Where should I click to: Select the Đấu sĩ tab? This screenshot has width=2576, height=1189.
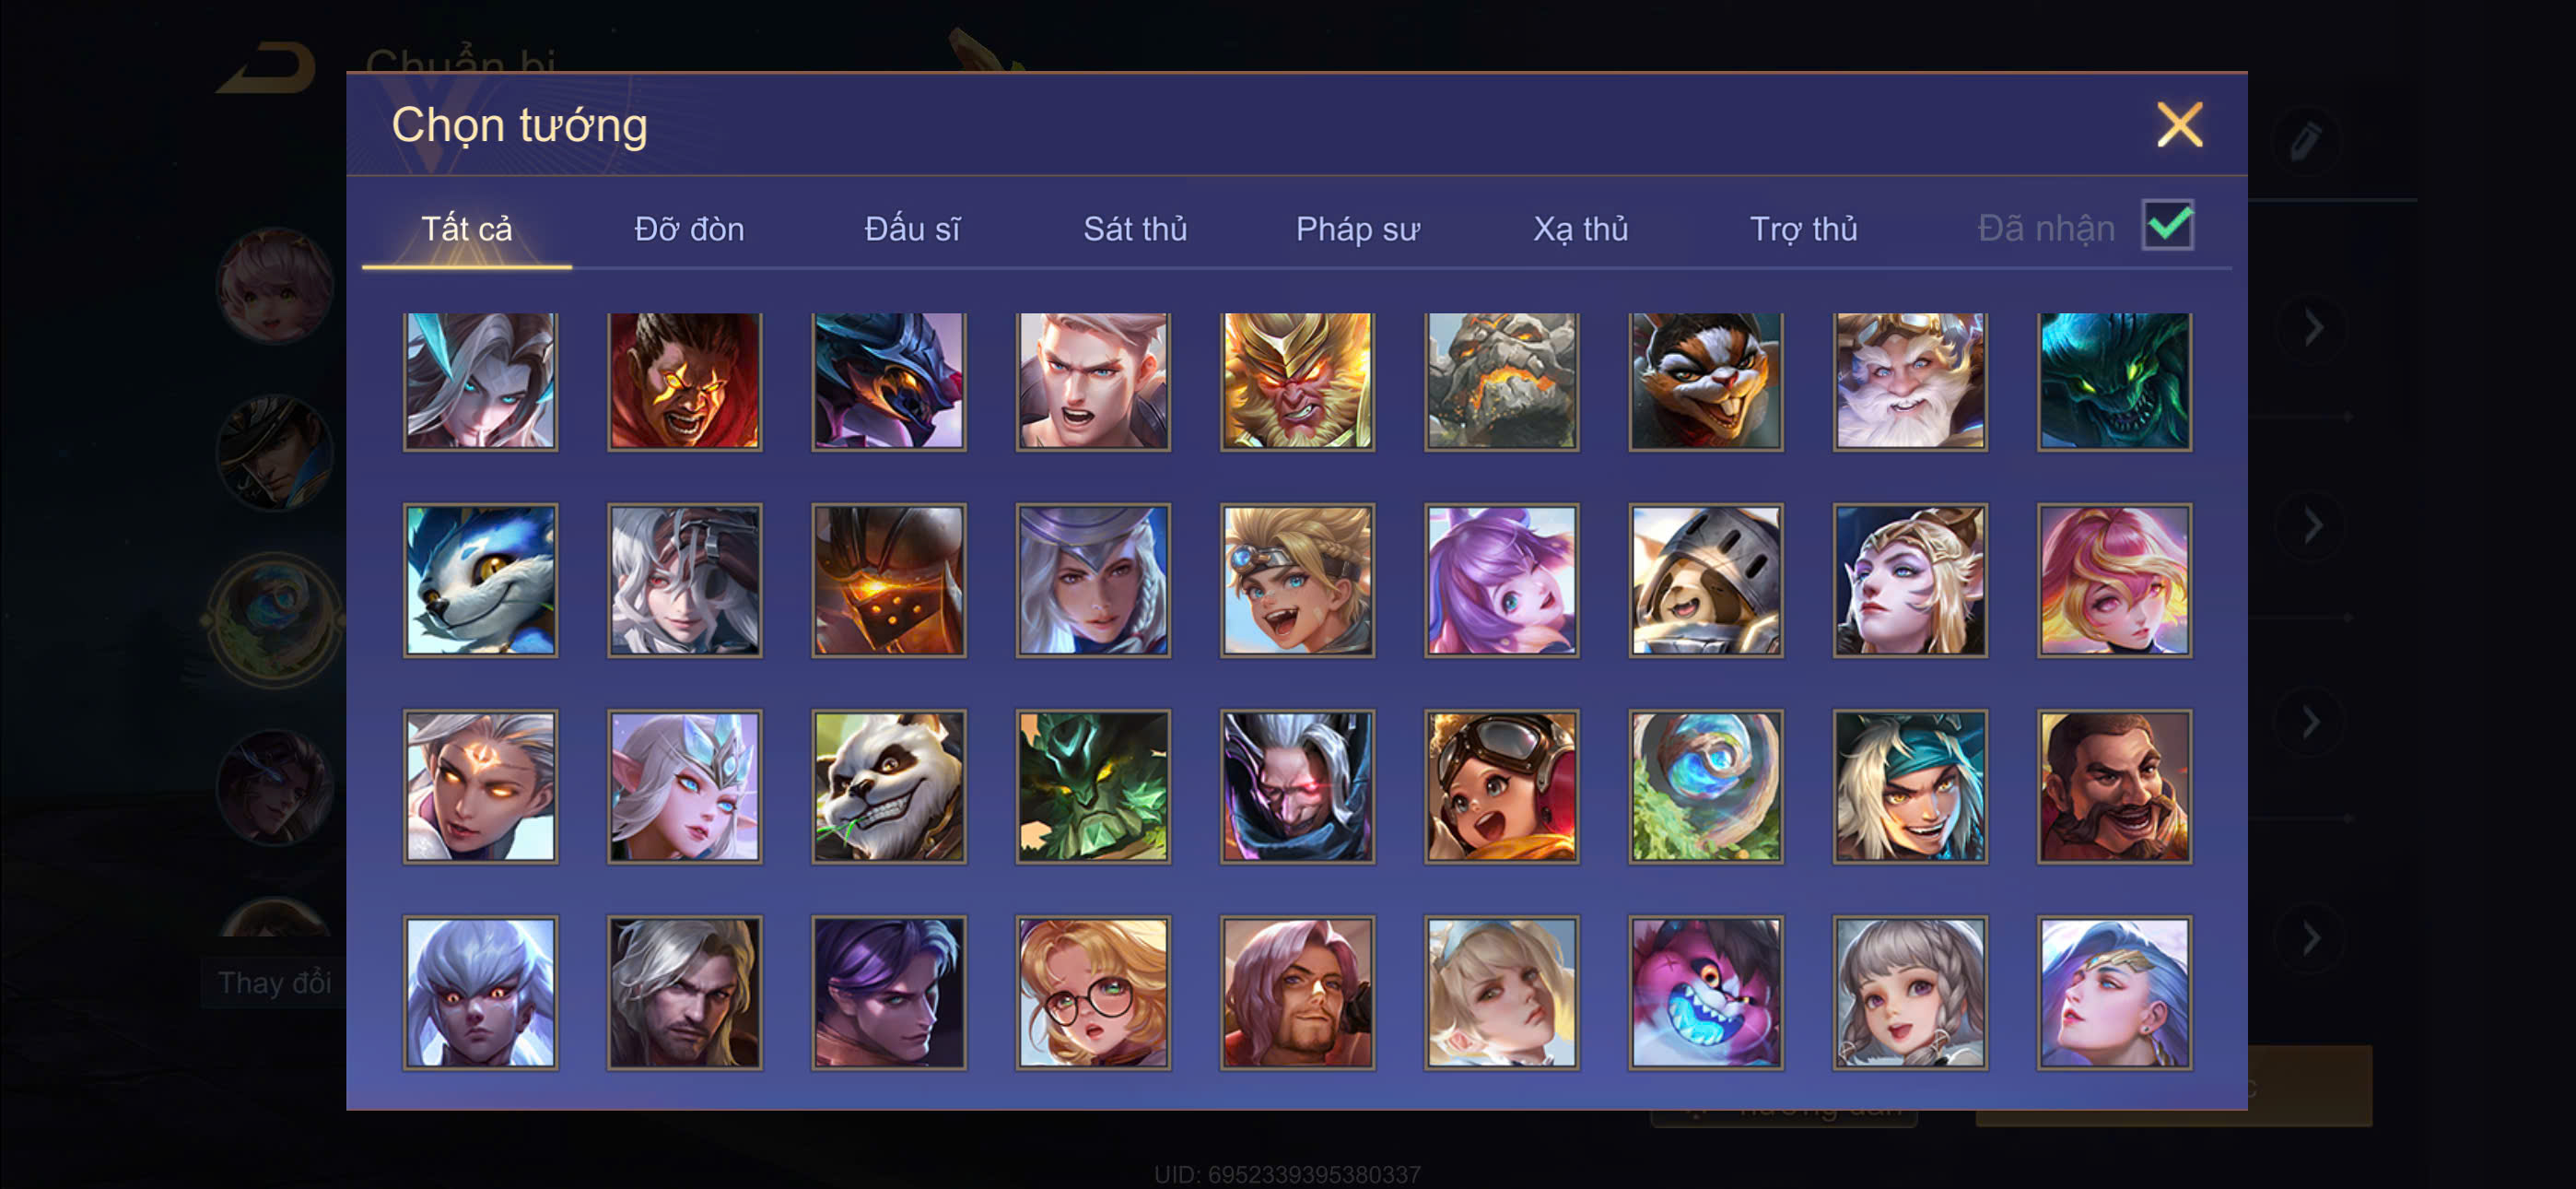tap(912, 230)
